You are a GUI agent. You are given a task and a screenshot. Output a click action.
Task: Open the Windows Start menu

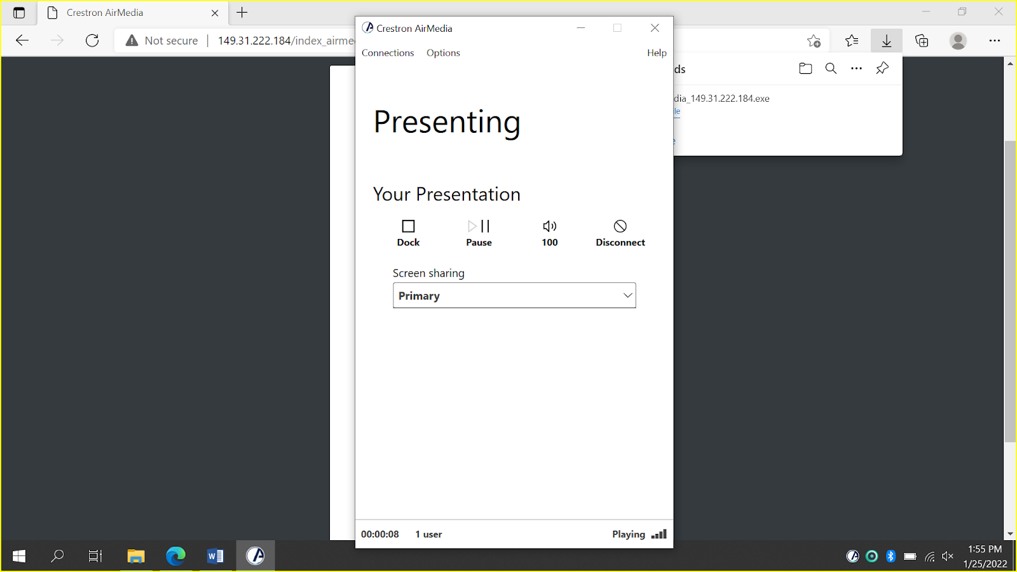[x=19, y=556]
